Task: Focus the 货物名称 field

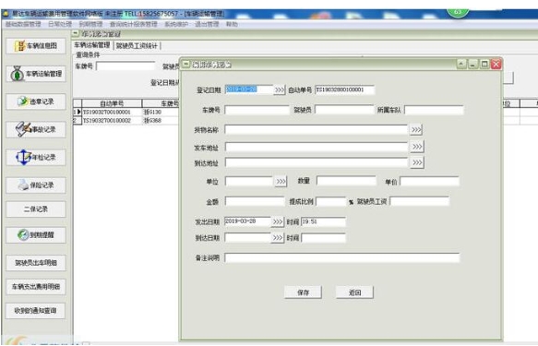Action: tap(316, 129)
